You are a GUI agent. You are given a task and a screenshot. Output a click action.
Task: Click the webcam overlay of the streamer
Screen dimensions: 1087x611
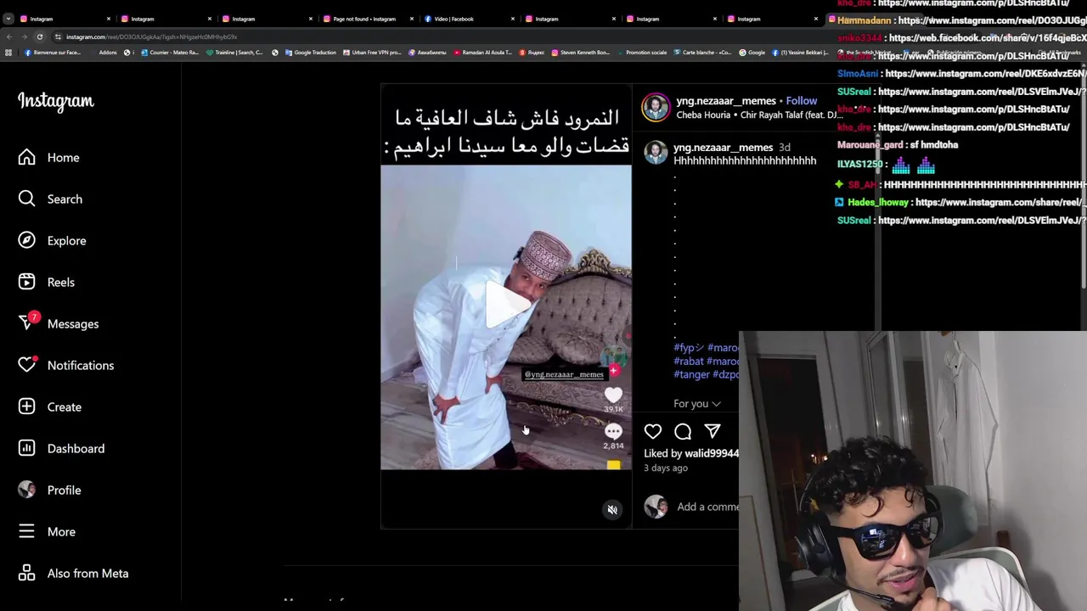click(913, 471)
